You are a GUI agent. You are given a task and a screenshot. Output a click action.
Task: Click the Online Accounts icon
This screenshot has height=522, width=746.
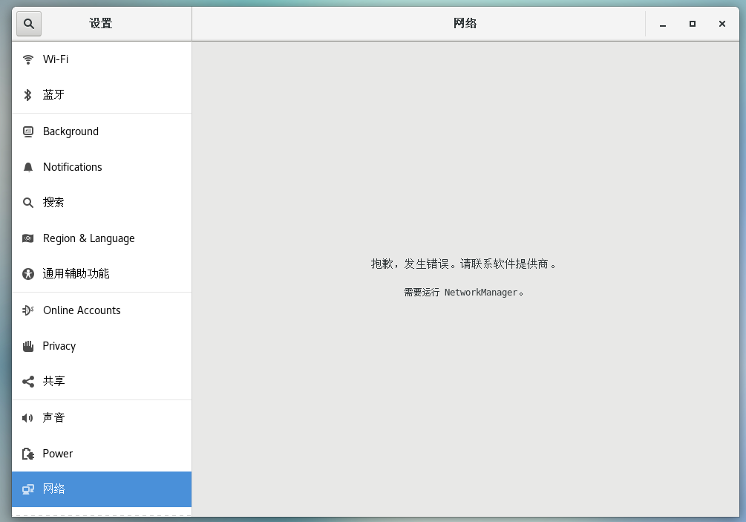click(28, 310)
